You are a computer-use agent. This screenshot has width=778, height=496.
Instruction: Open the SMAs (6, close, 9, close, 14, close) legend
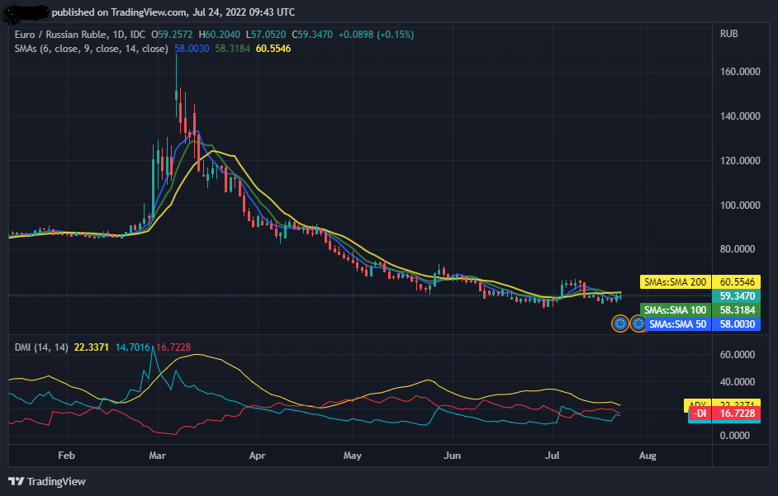(92, 49)
